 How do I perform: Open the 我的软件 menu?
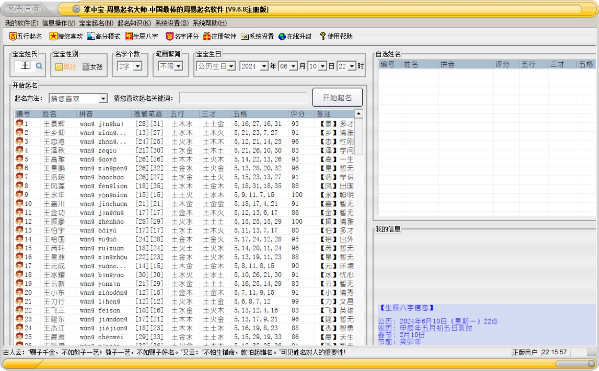(x=21, y=23)
